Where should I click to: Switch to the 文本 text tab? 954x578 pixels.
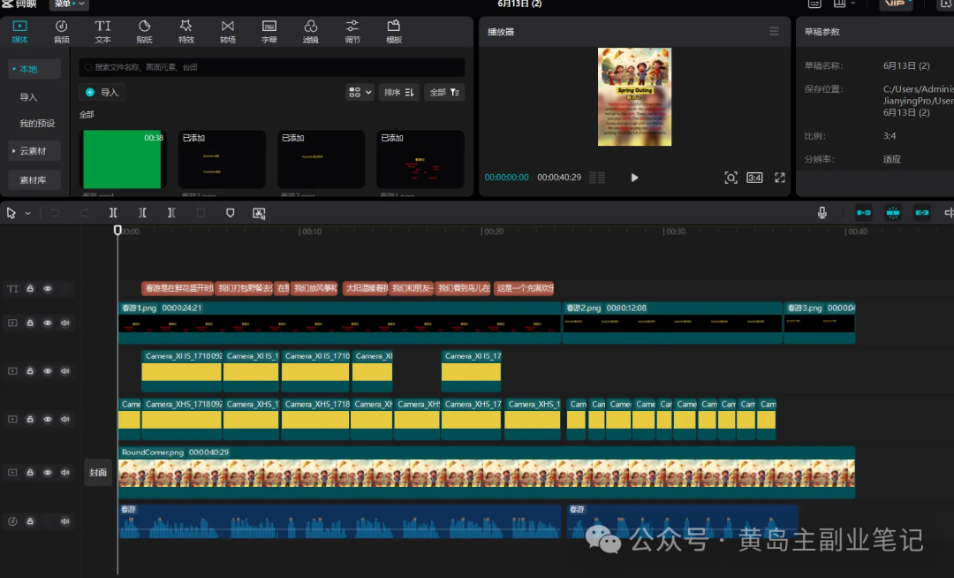tap(102, 32)
